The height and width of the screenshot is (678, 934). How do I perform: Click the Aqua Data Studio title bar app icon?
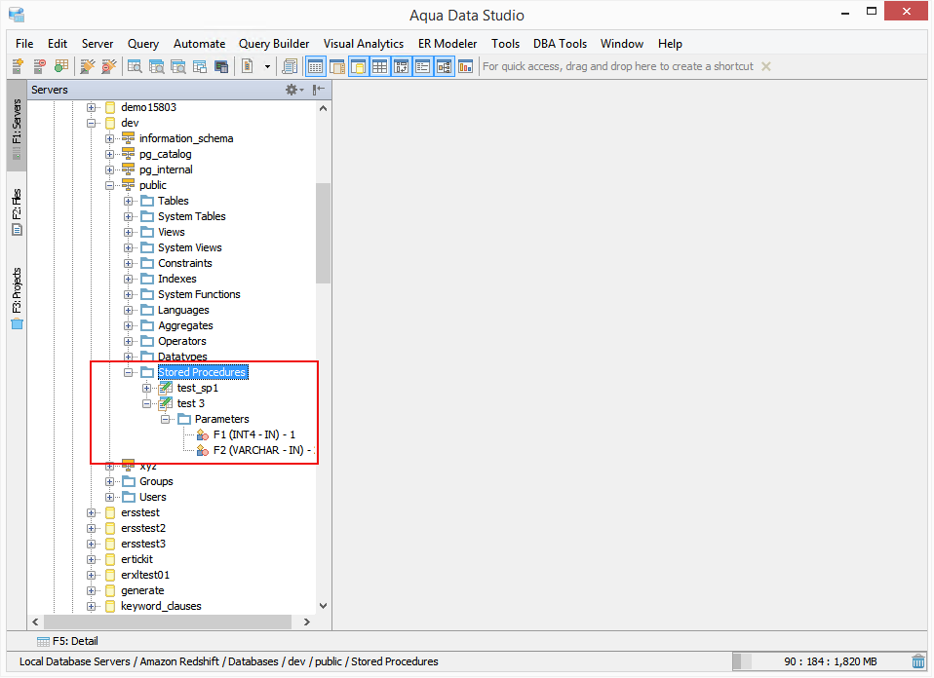(x=17, y=15)
